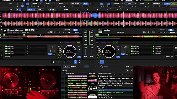Toggle MT master tempo on deck 1
The height and width of the screenshot is (99, 177).
point(79,57)
